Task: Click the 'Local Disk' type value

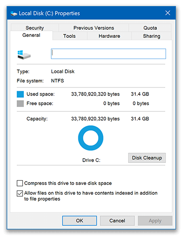Action: pyautogui.click(x=63, y=71)
